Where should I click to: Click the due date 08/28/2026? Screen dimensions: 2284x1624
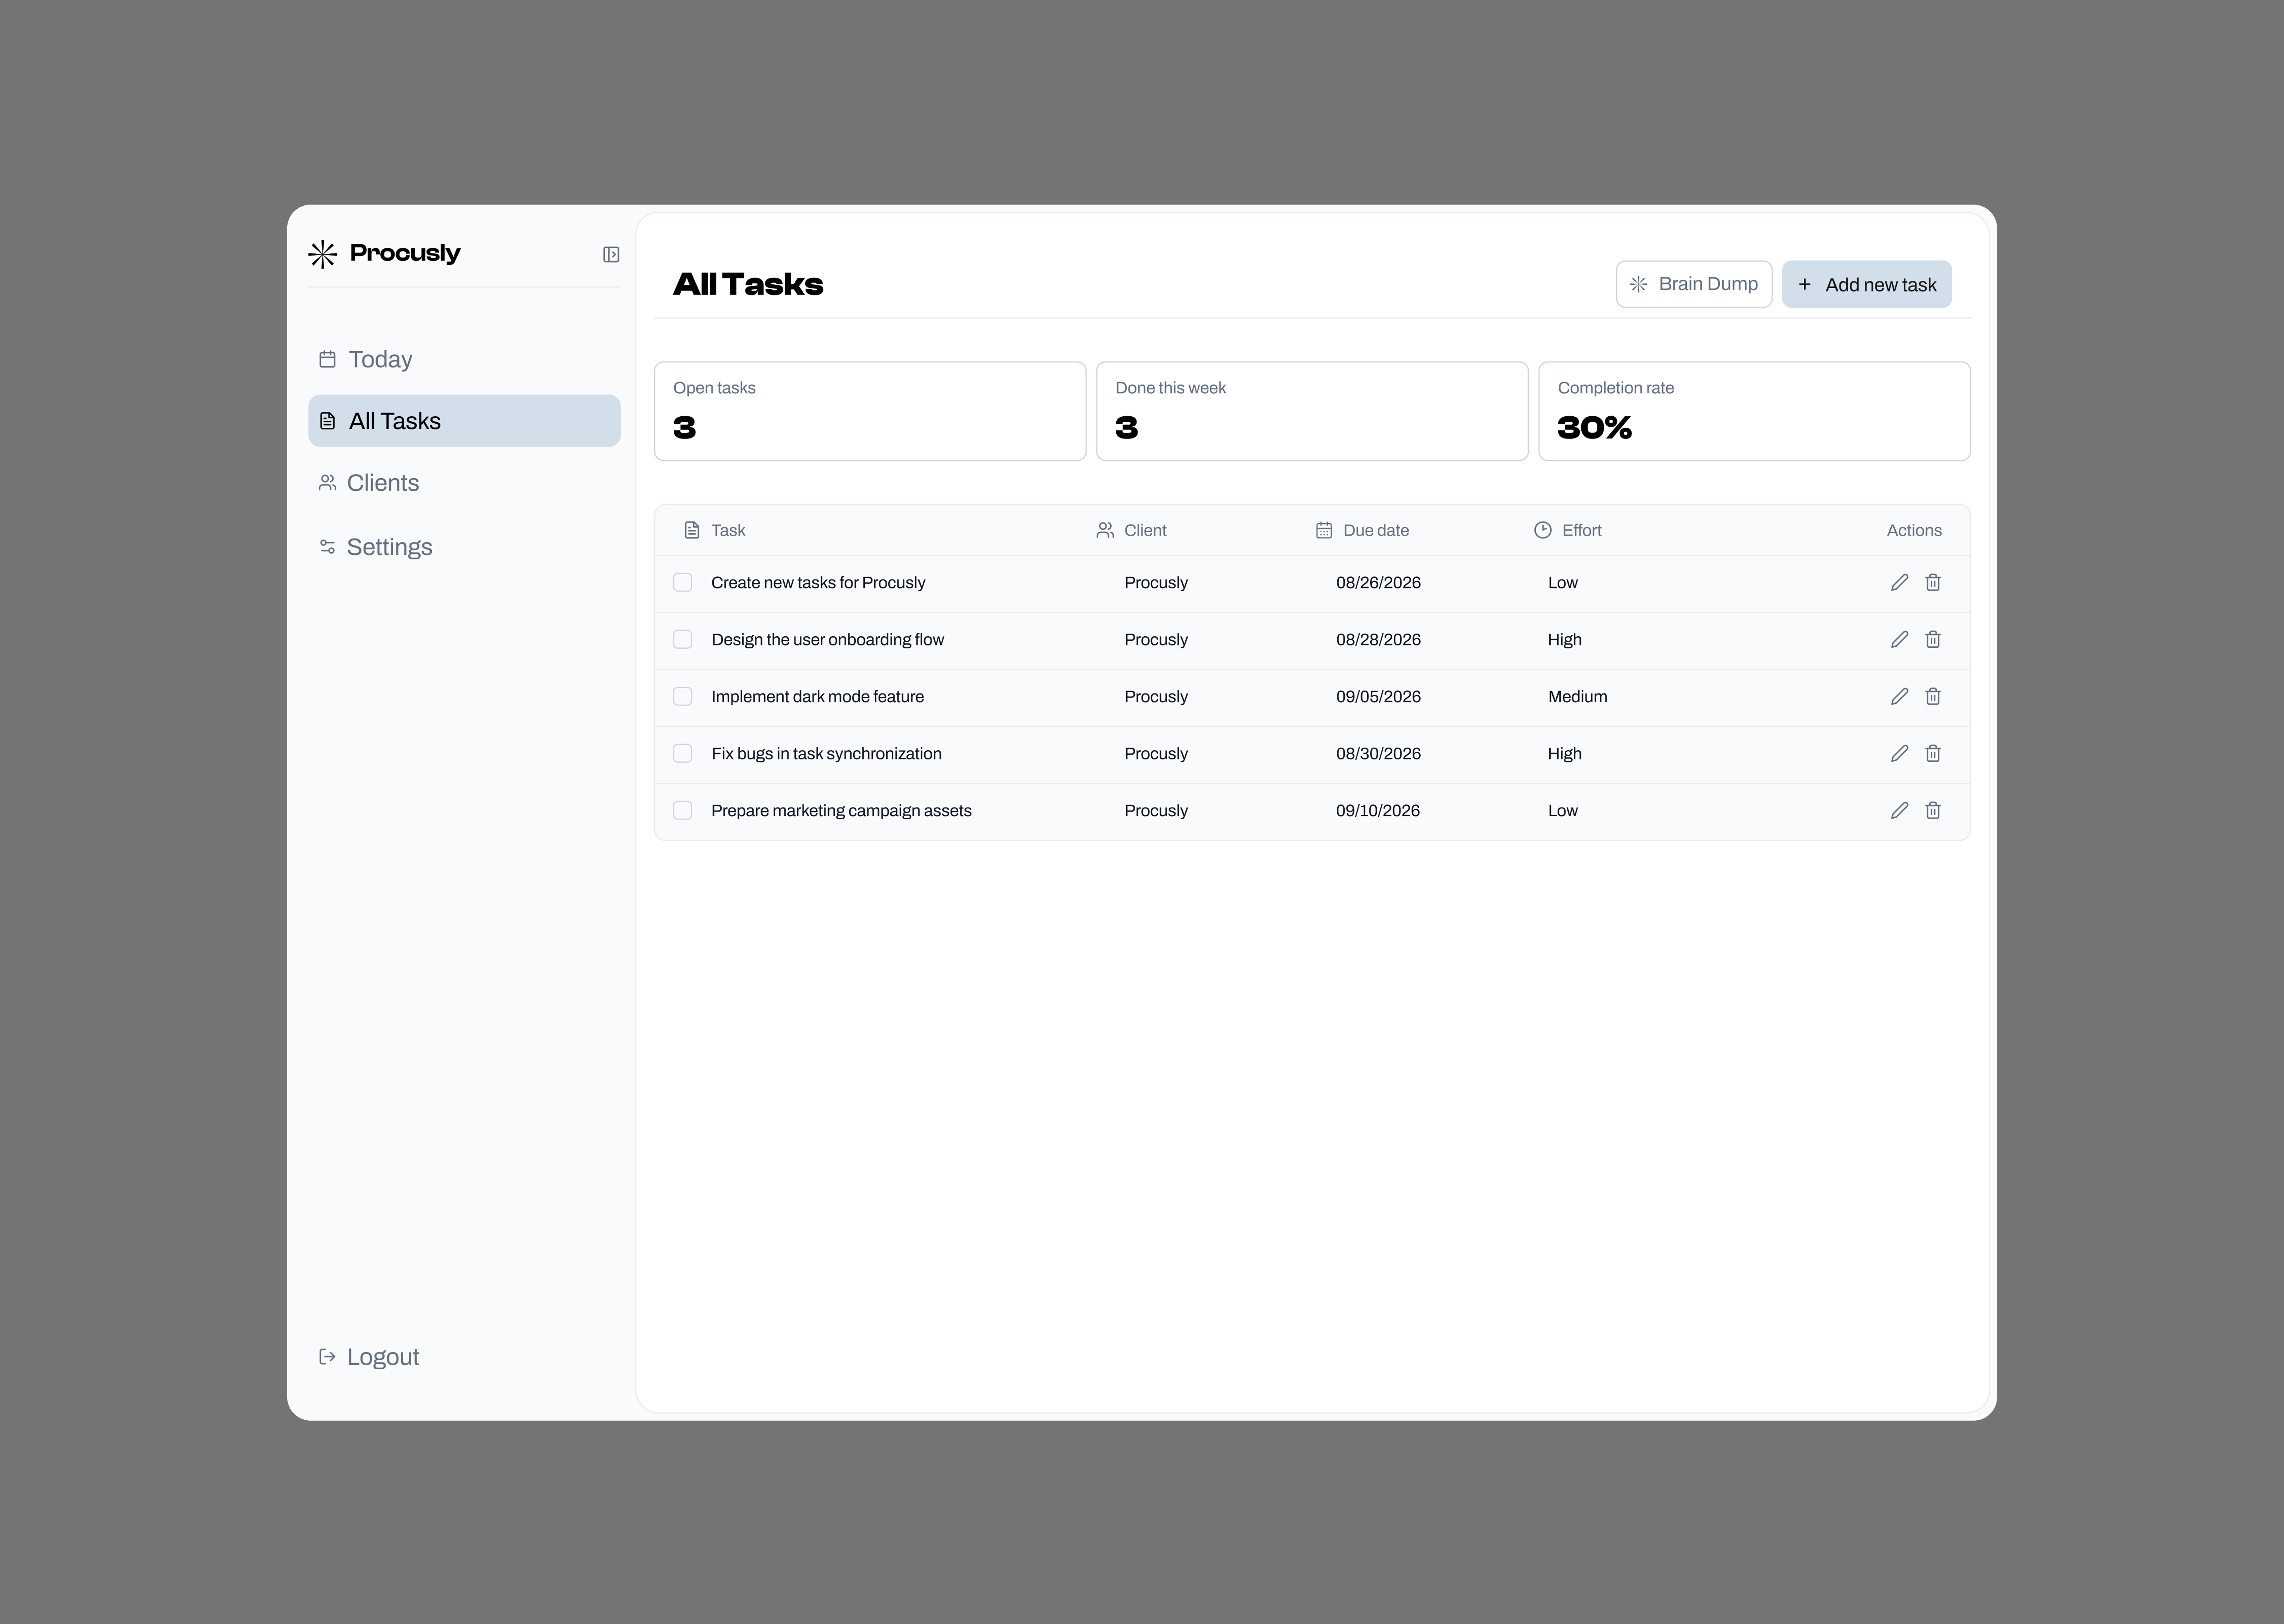pyautogui.click(x=1378, y=640)
